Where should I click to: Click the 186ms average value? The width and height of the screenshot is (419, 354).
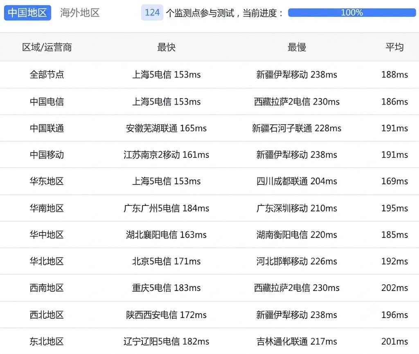click(x=394, y=101)
